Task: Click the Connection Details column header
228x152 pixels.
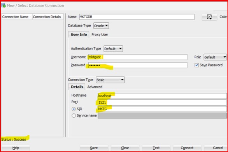Action: tap(48, 17)
